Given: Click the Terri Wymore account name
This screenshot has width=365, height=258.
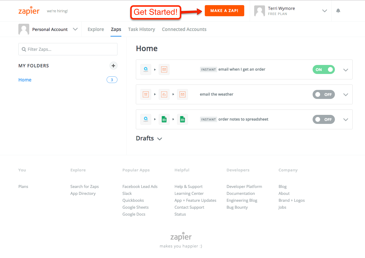Looking at the screenshot, I should click(x=281, y=8).
